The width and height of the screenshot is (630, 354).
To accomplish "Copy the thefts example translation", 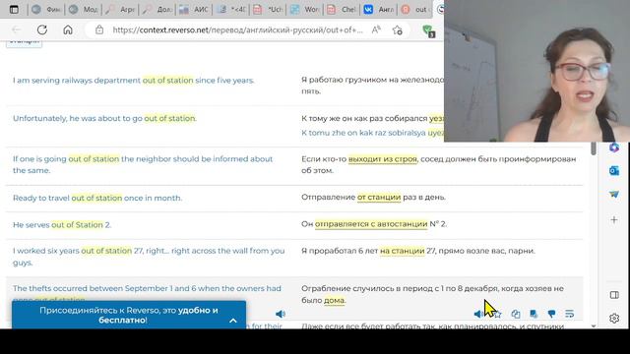I will click(516, 314).
